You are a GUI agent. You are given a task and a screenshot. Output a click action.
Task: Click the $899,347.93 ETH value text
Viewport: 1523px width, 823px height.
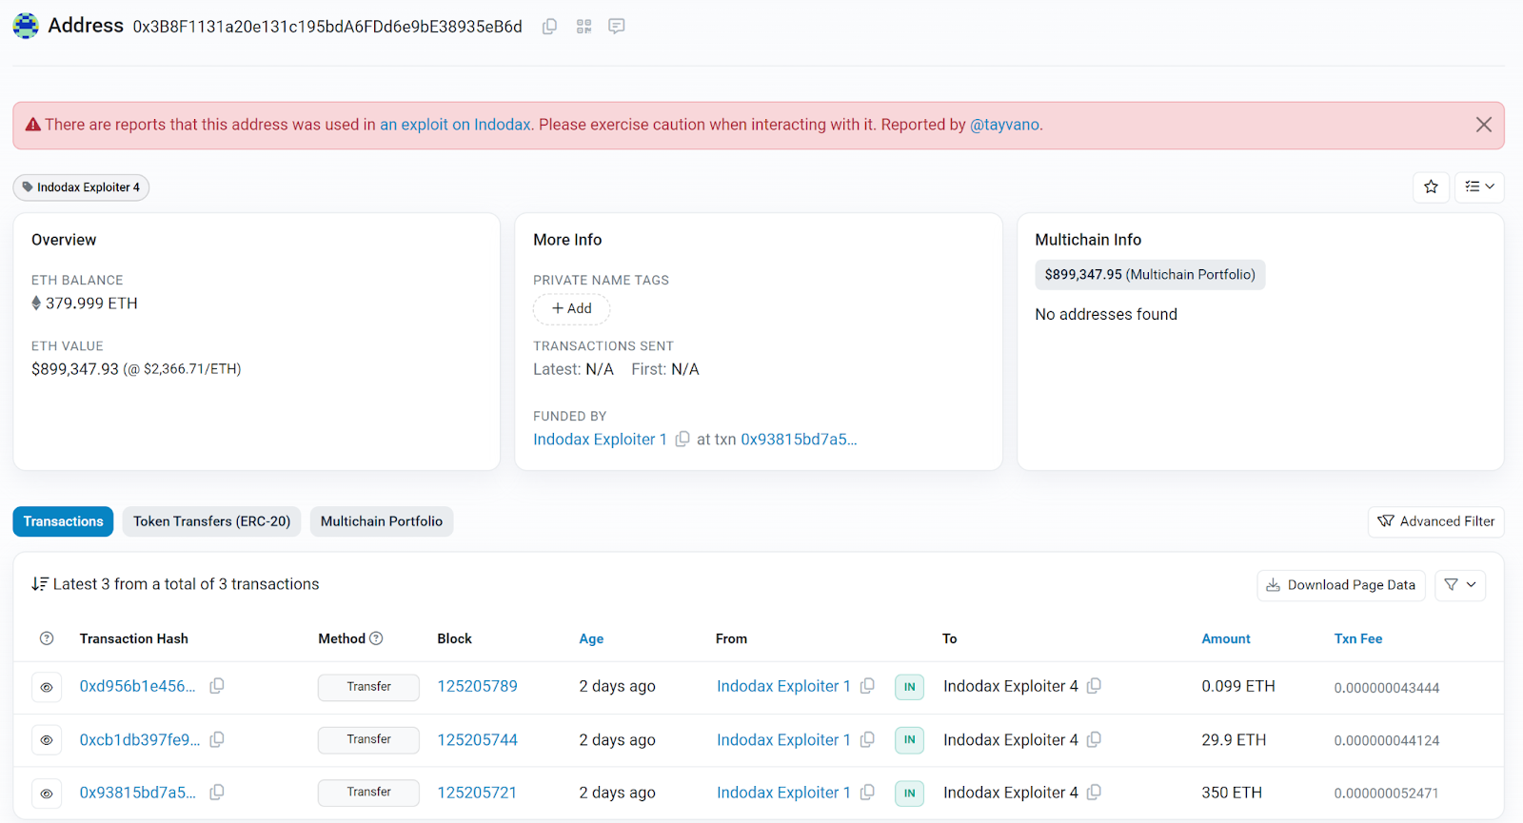[75, 369]
